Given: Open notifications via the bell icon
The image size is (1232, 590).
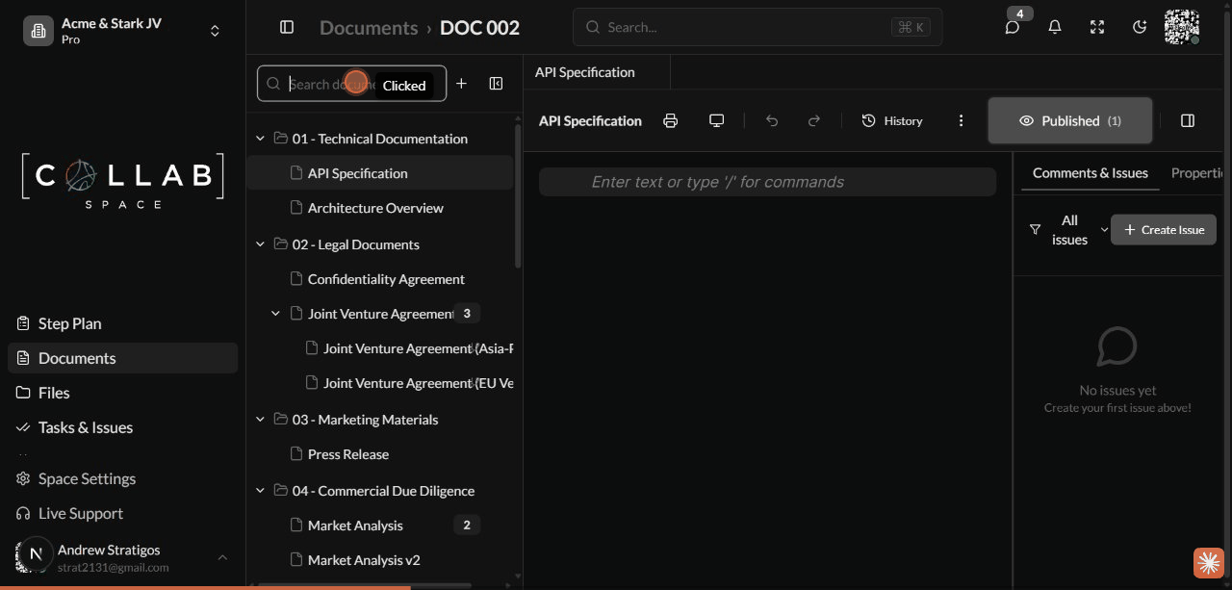Looking at the screenshot, I should (1054, 27).
